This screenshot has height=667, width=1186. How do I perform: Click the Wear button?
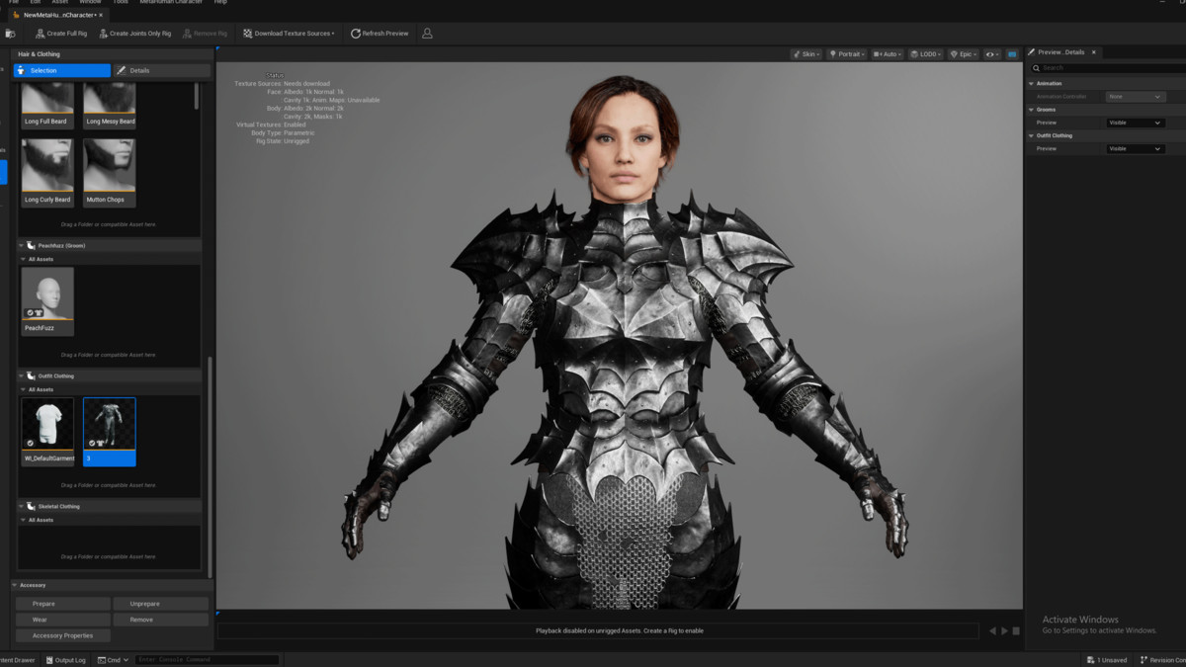[x=63, y=620]
